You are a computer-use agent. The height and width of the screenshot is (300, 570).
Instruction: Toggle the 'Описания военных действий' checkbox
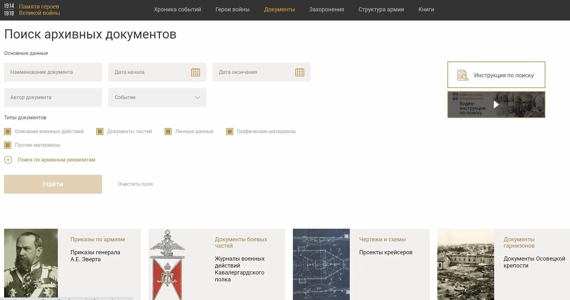click(8, 132)
